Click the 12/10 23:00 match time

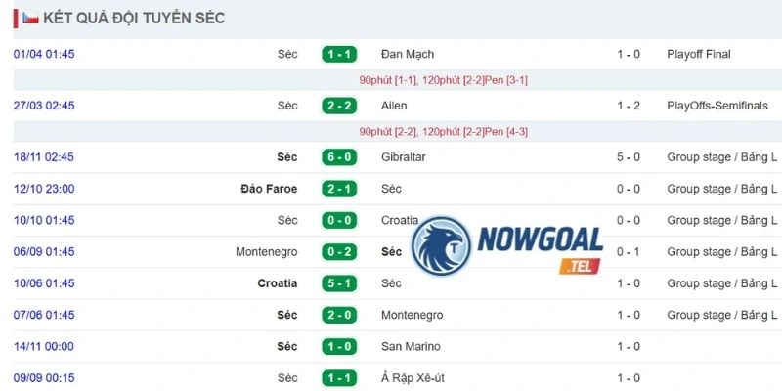[44, 189]
